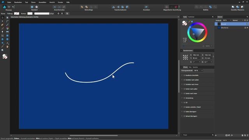Image resolution: width=249 pixels, height=140 pixels.
Task: Click the Füllung swatch in context toolbar
Action: [x=16, y=14]
